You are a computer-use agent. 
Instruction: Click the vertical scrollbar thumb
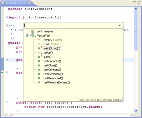coord(136,30)
